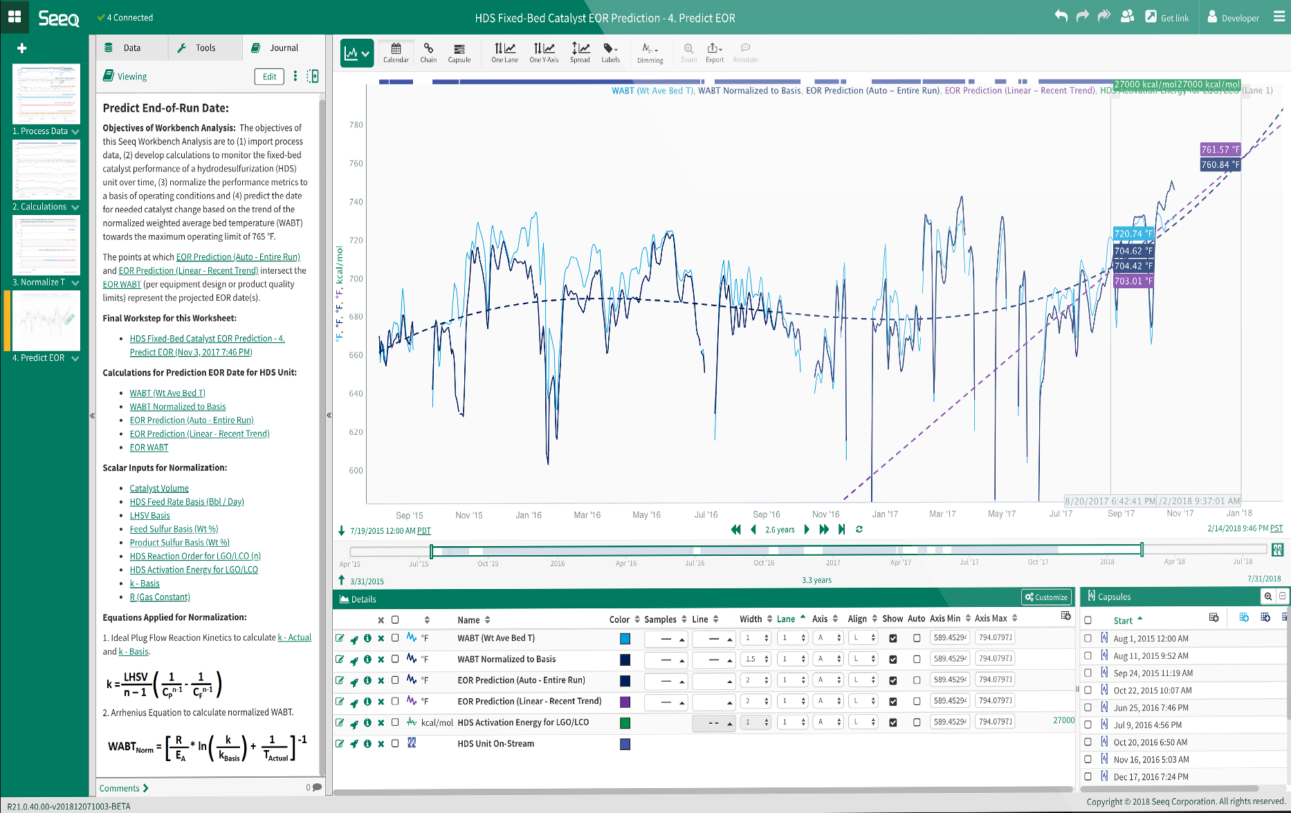Show info for WABT Normalized to Basis
The width and height of the screenshot is (1291, 813).
367,660
